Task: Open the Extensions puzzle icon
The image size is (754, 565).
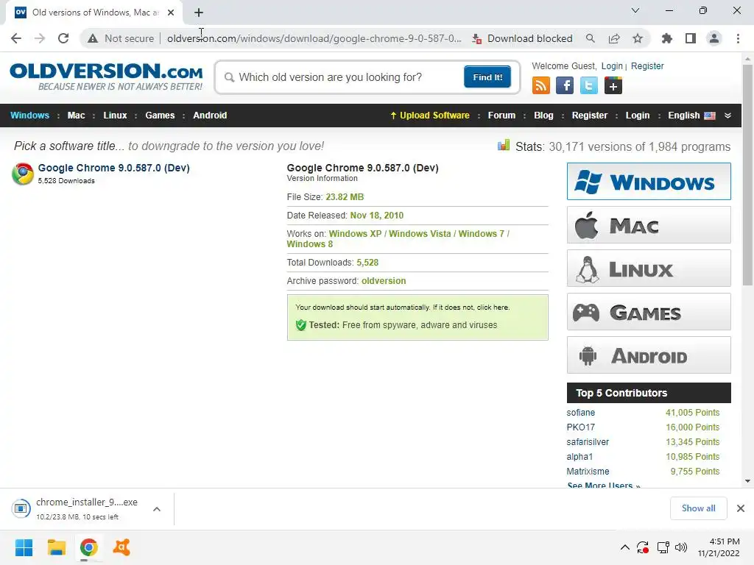Action: 667,38
